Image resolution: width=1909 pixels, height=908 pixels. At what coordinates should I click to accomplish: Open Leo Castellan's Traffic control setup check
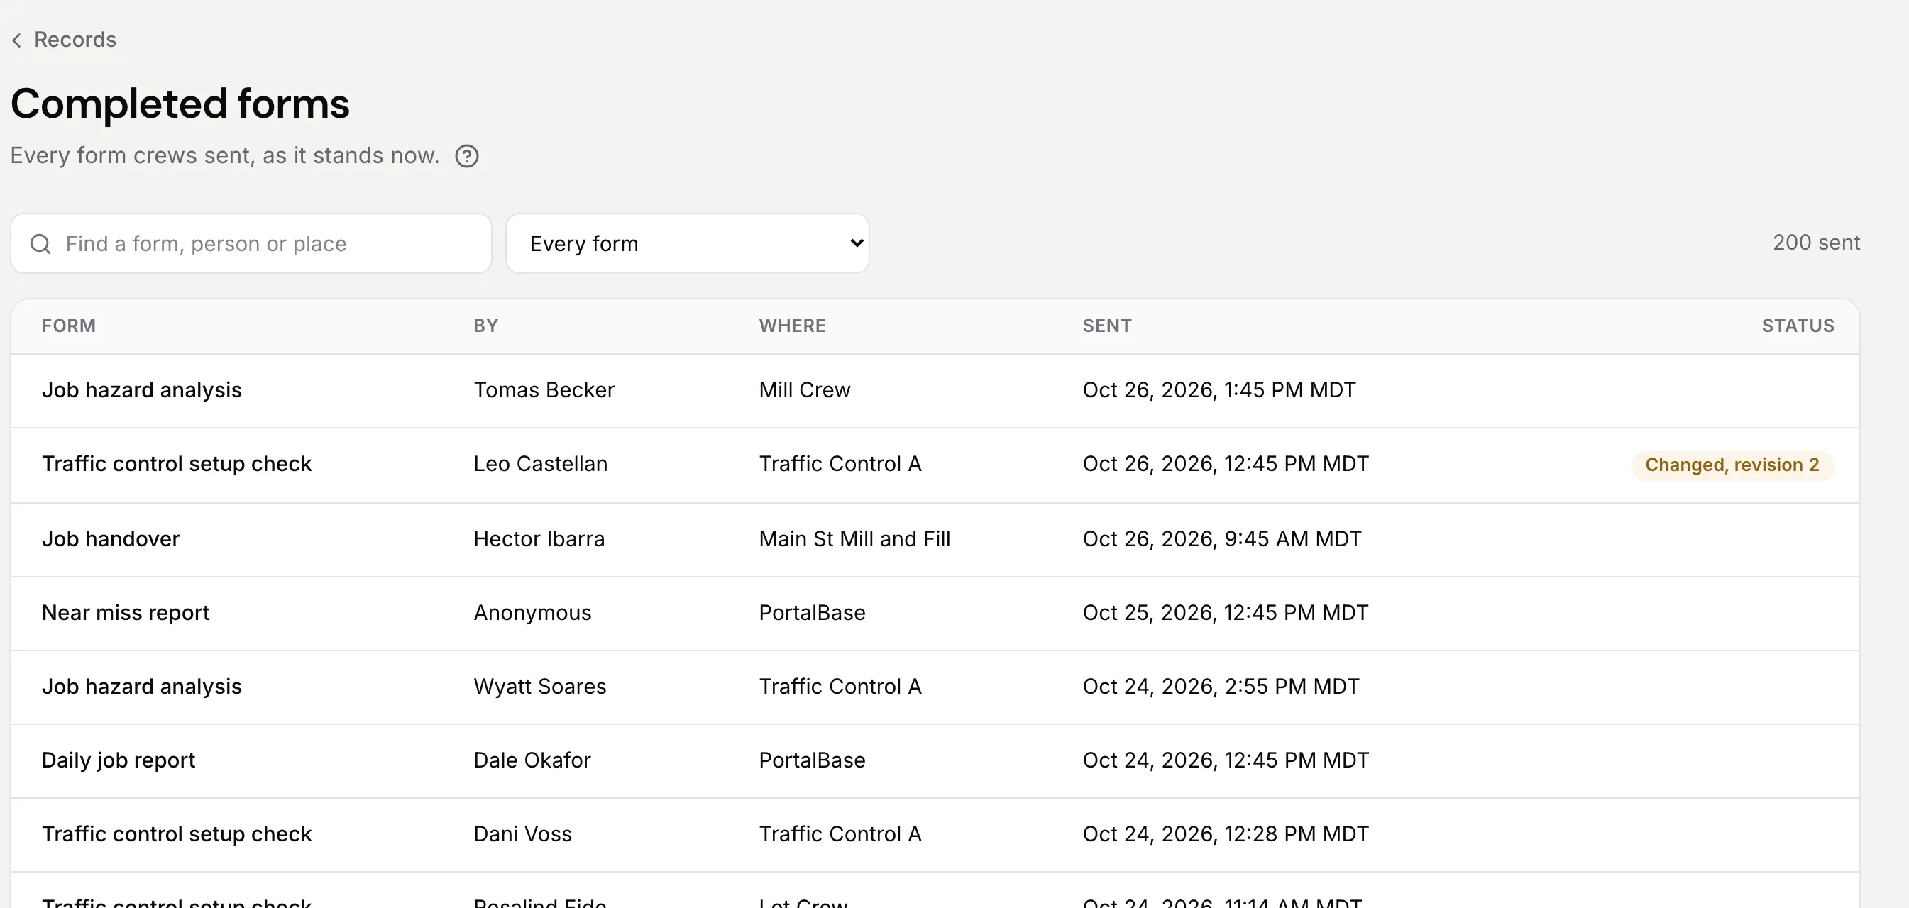click(x=935, y=465)
